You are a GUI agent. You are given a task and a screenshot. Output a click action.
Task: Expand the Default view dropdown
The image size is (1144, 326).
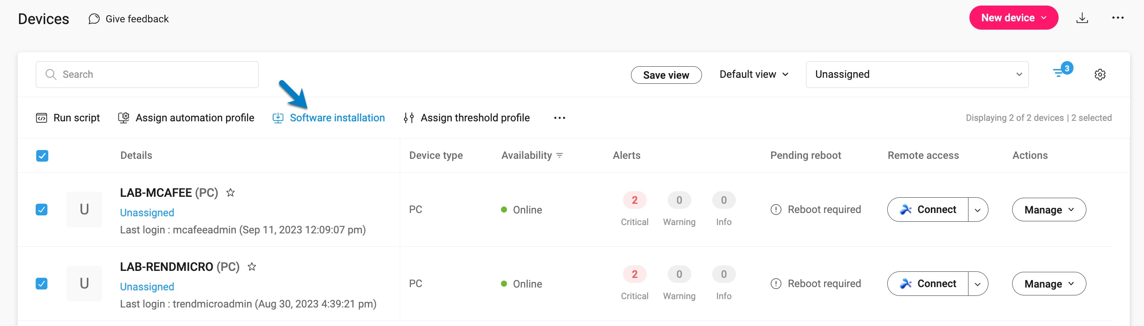(x=754, y=75)
